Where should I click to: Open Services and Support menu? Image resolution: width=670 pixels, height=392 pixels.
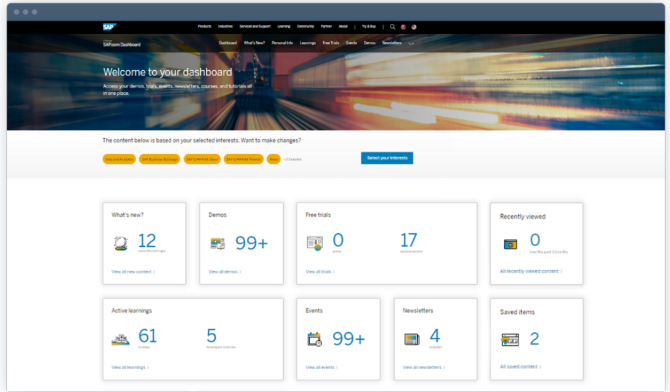click(x=255, y=26)
